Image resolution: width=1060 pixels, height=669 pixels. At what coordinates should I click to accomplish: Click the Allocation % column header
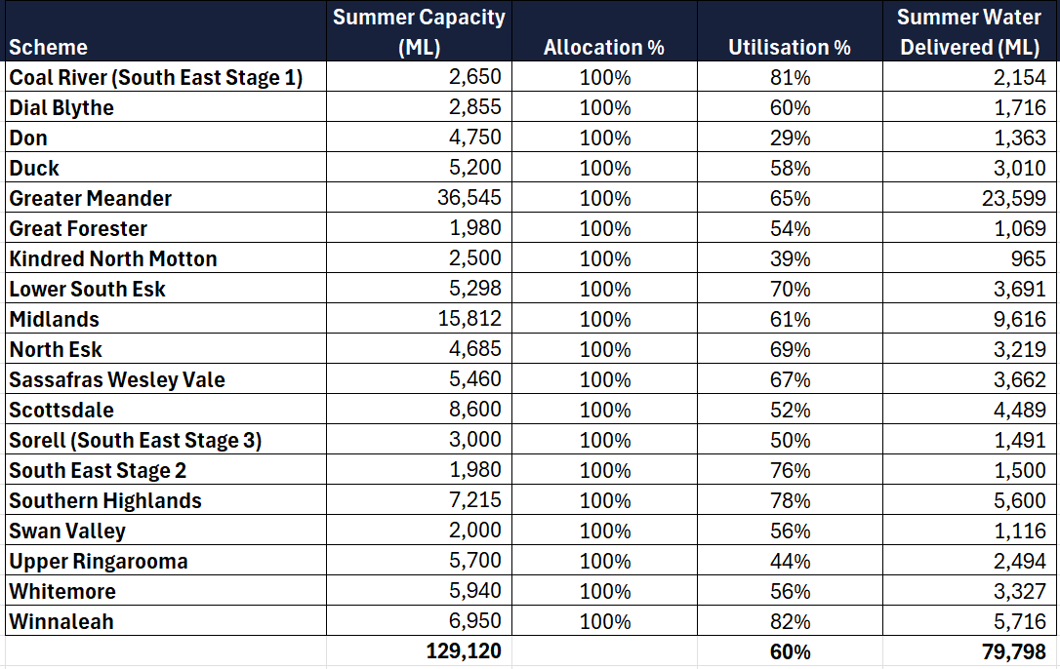[603, 47]
